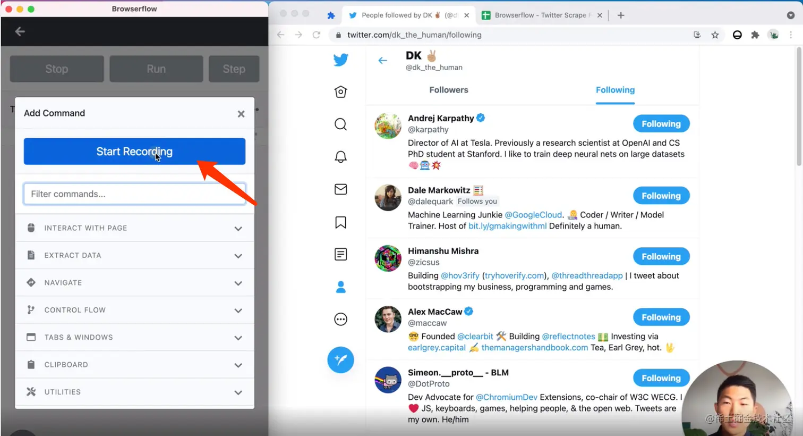Bookmark this page with star icon
The image size is (803, 436).
point(715,35)
